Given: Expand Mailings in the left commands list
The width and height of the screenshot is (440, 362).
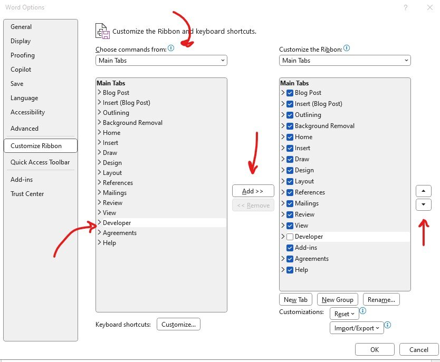Looking at the screenshot, I should point(99,192).
